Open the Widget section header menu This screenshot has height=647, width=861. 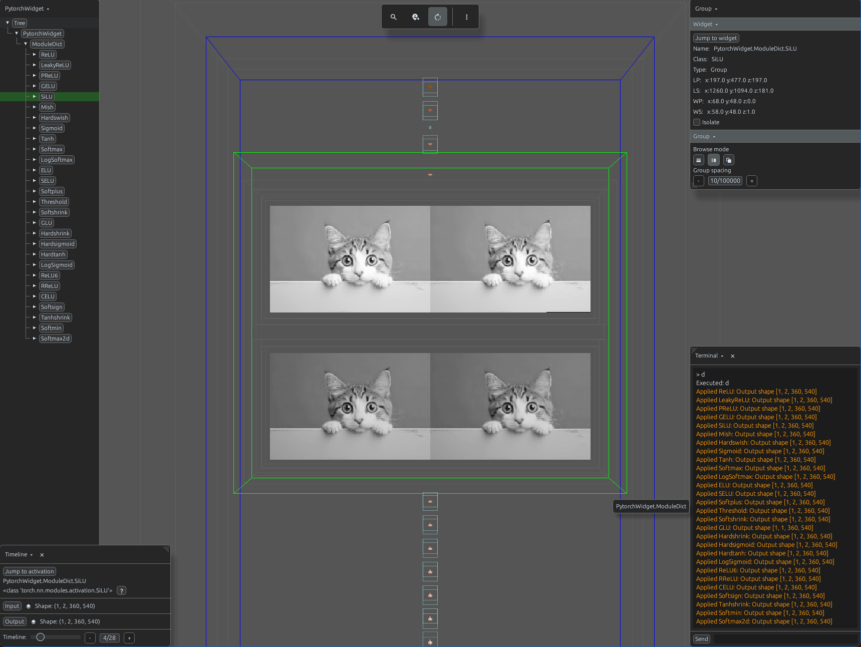tap(705, 24)
